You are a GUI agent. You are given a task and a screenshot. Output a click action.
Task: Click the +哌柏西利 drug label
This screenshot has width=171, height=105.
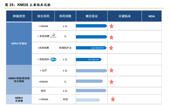[43, 59]
